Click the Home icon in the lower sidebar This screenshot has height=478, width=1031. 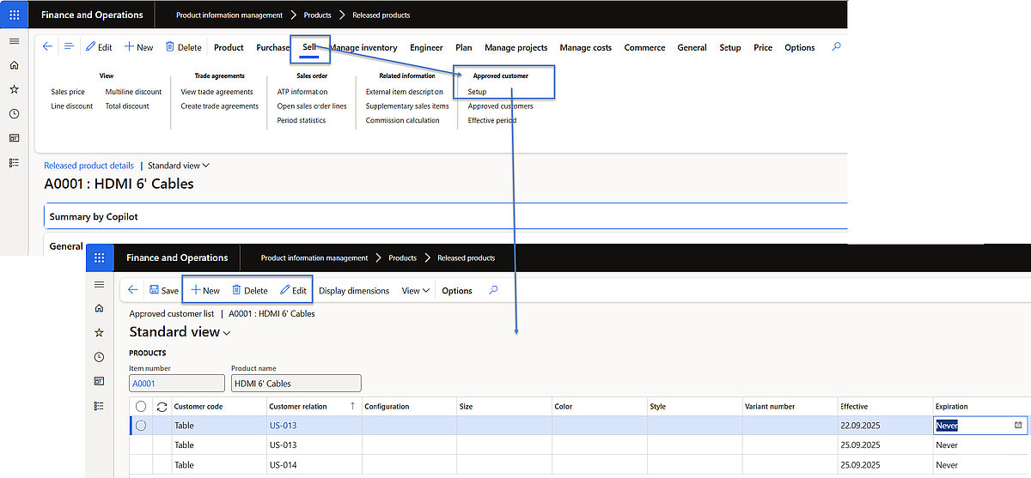tap(99, 308)
